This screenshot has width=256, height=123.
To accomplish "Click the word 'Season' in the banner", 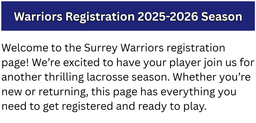I will [222, 17].
